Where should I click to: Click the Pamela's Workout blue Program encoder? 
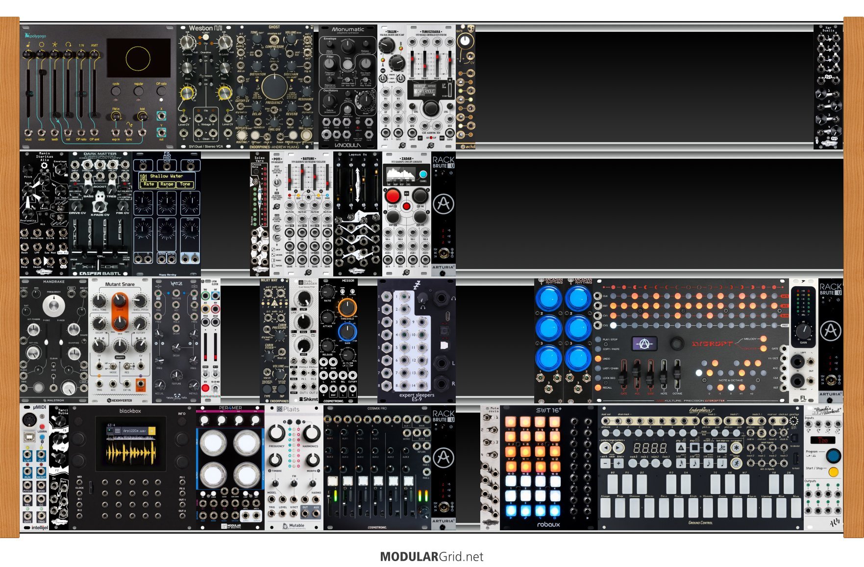click(833, 456)
